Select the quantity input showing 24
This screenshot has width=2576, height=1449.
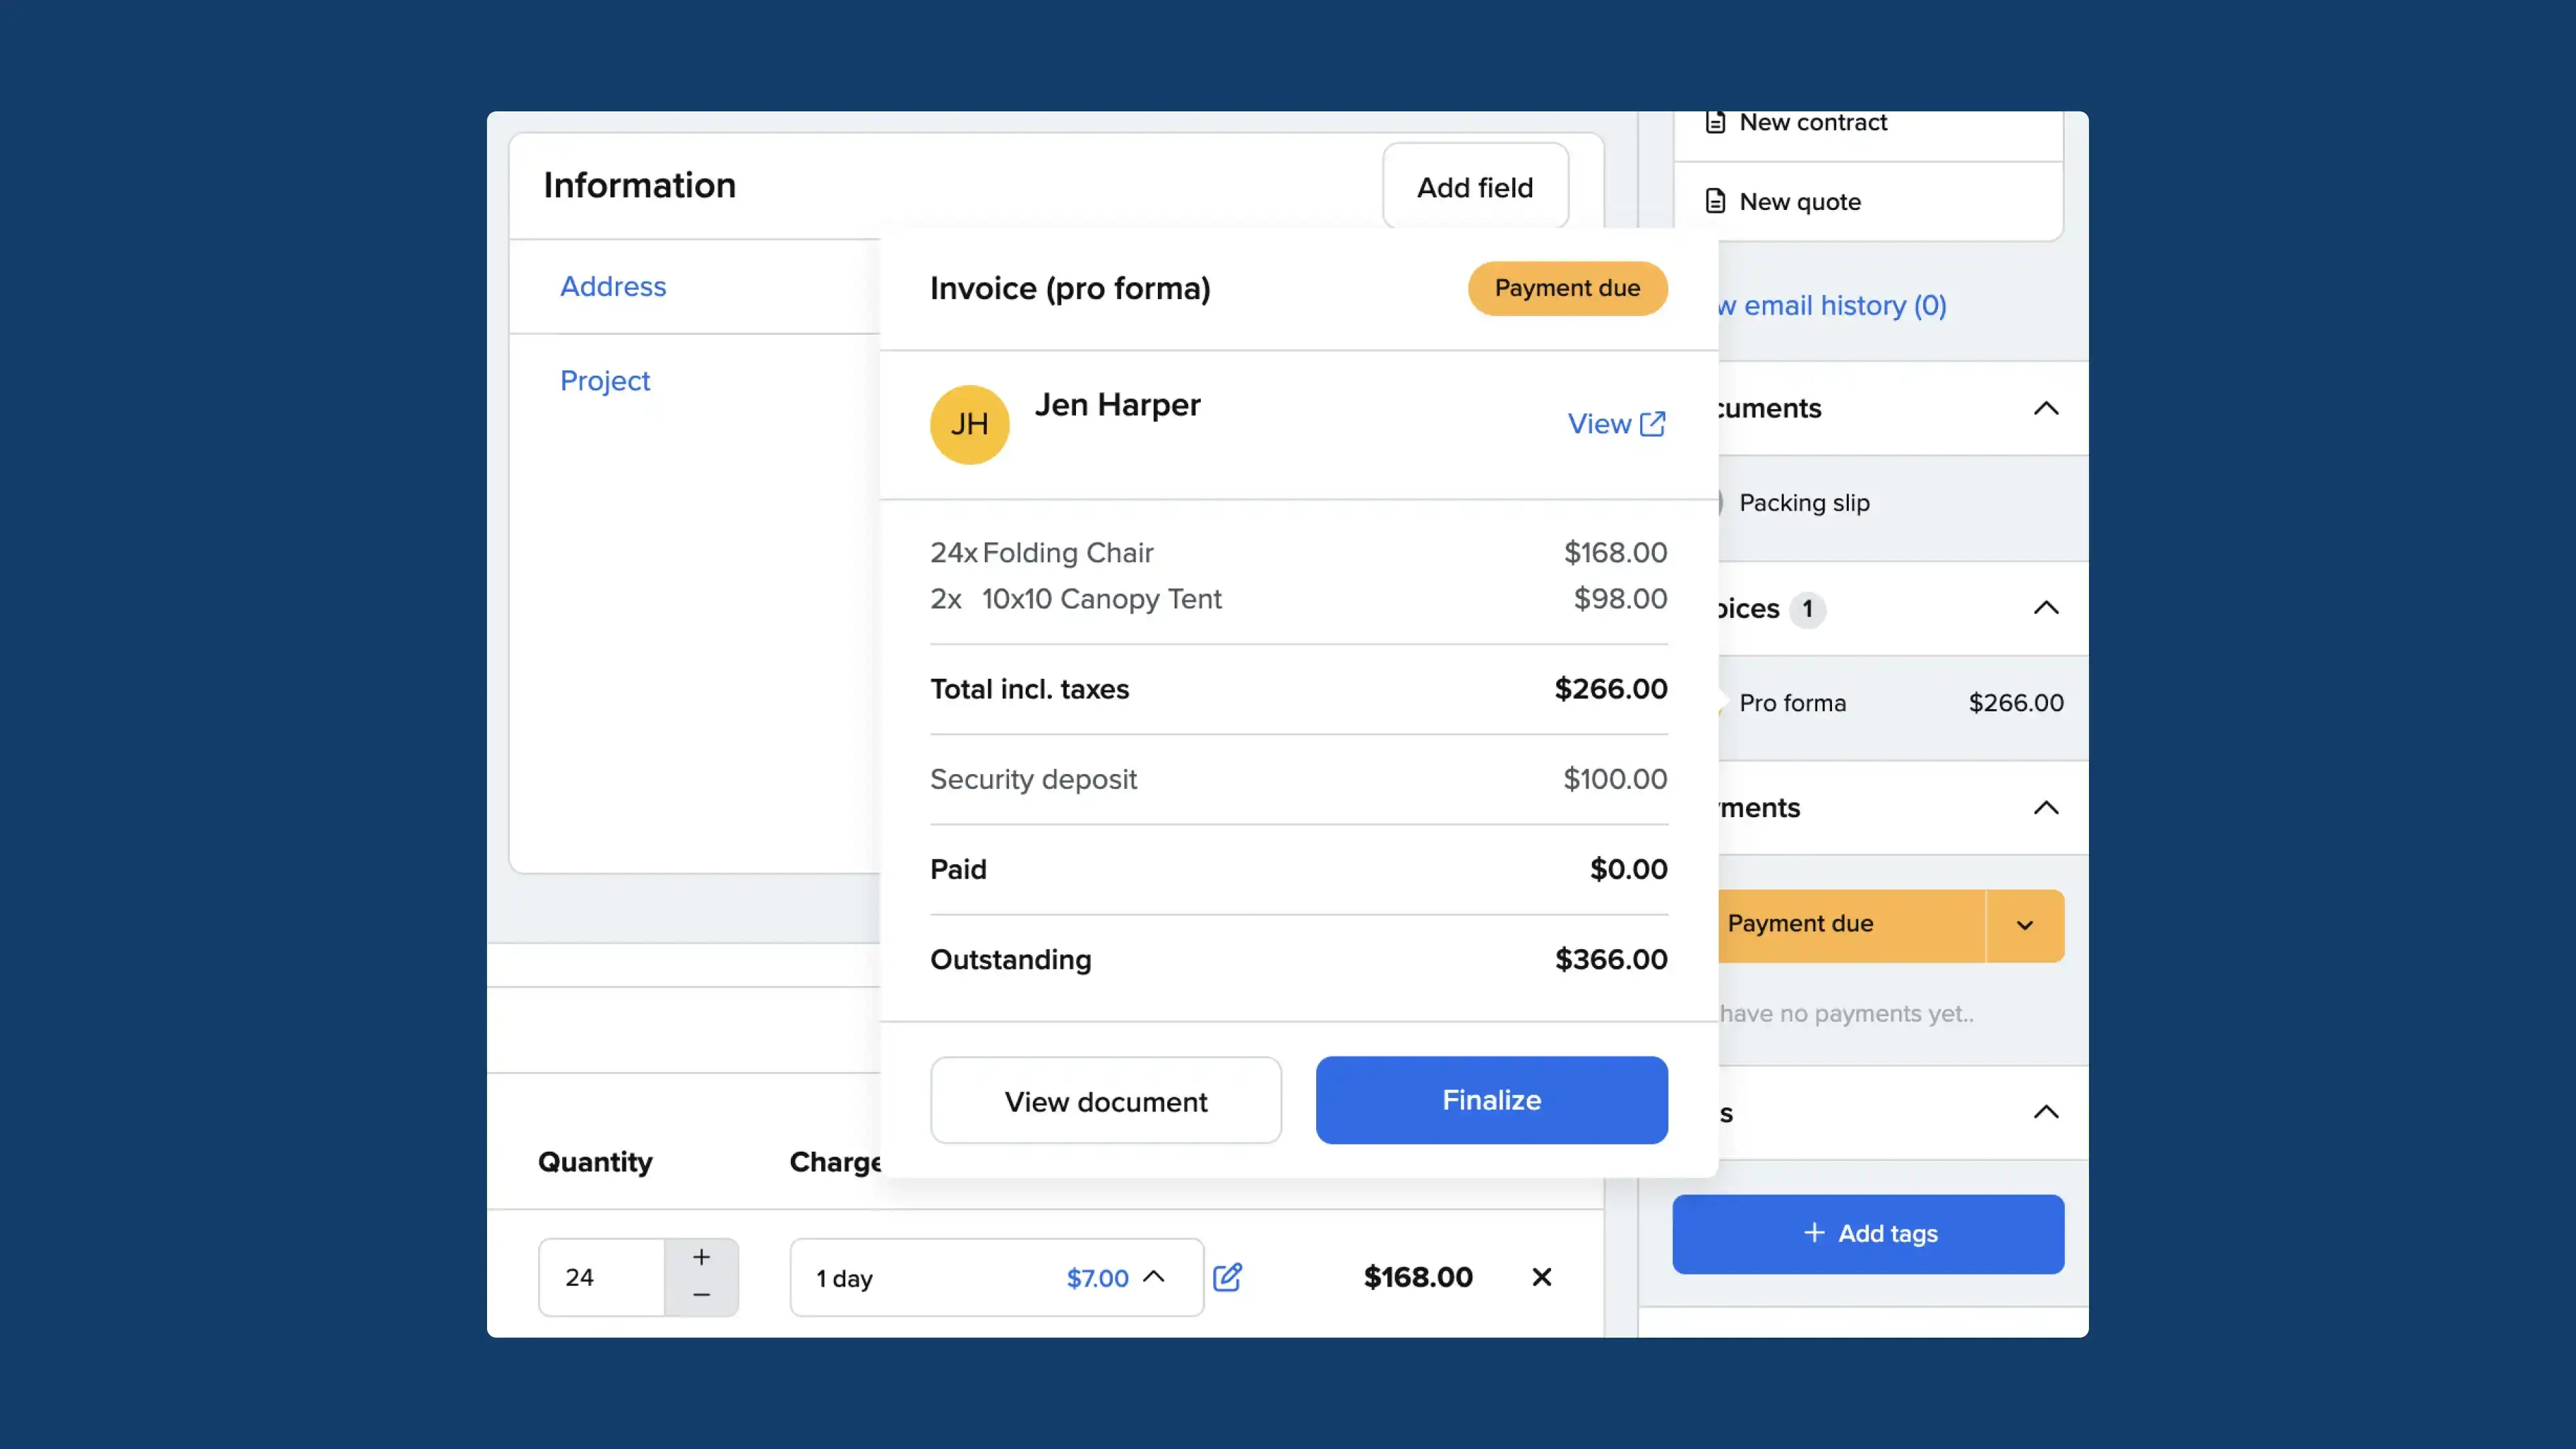(600, 1277)
